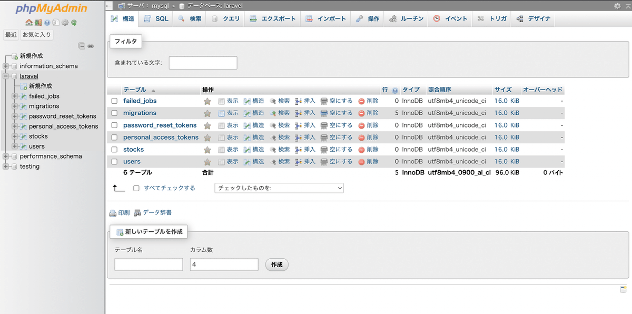Click the collapse-all icon in navigation tree
632x314 pixels.
pyautogui.click(x=82, y=46)
